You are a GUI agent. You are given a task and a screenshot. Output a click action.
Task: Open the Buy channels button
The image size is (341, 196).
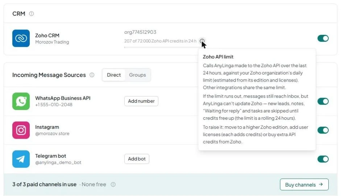[x=304, y=185]
